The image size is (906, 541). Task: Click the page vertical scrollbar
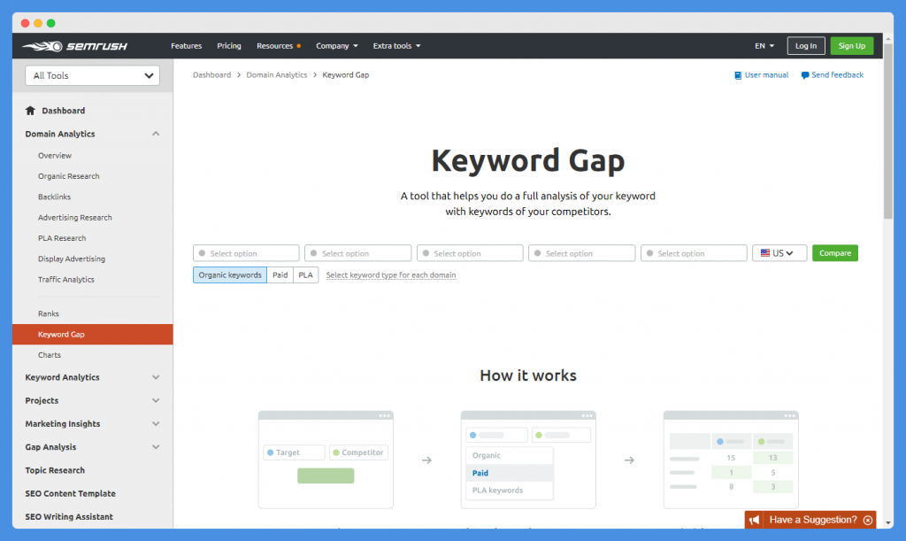coord(888,130)
